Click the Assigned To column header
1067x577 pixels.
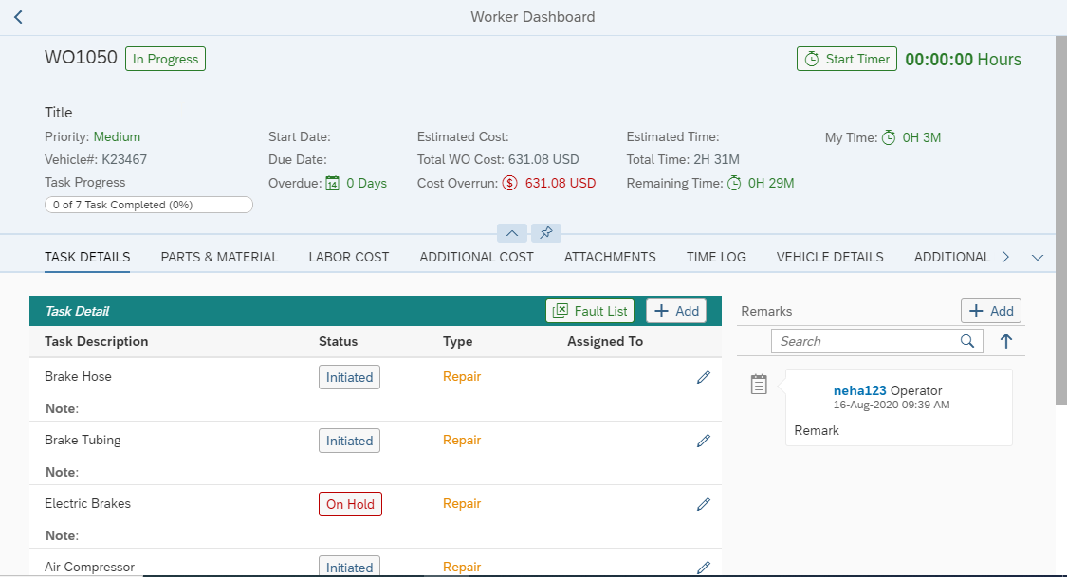(x=605, y=341)
